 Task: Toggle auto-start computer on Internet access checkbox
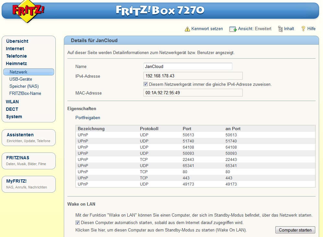tap(77, 222)
